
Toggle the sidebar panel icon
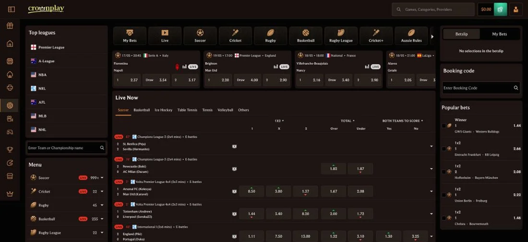[12, 10]
